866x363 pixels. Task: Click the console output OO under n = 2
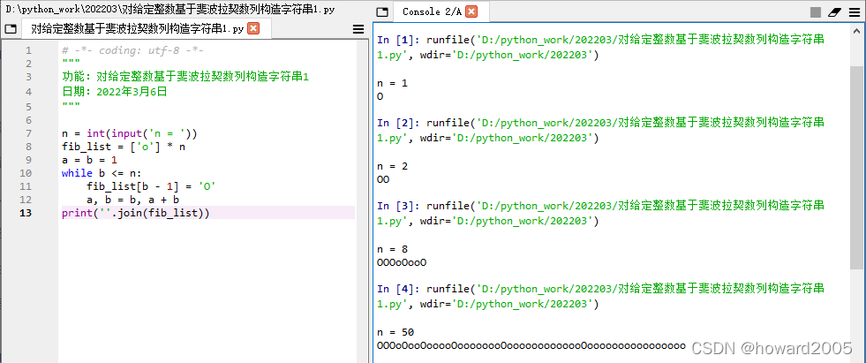[x=383, y=179]
